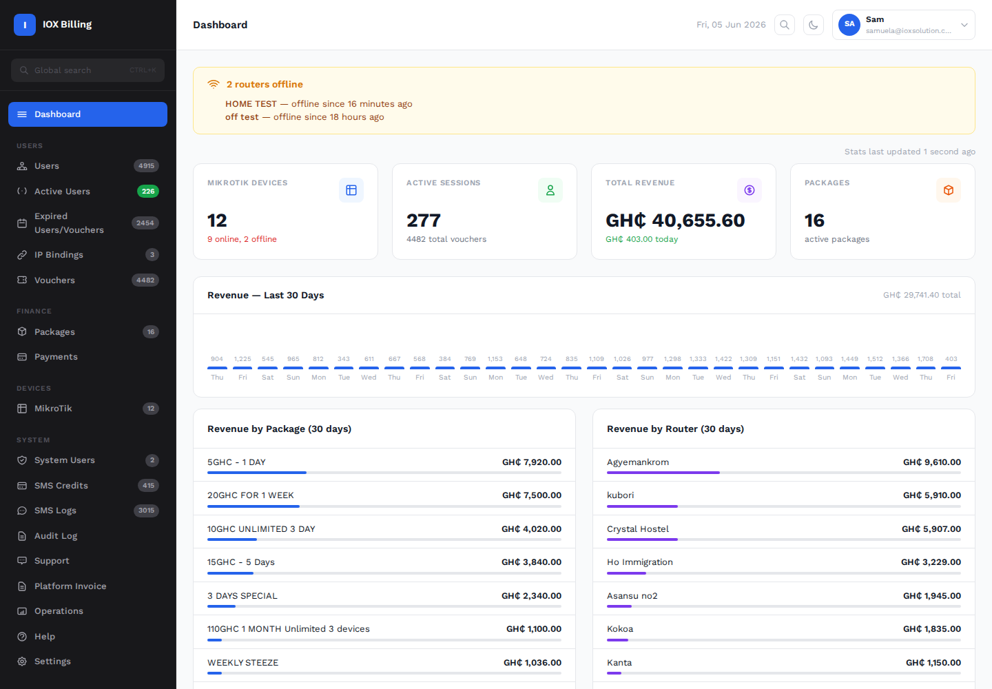Open the Active Users menu item
The image size is (992, 689).
click(87, 192)
